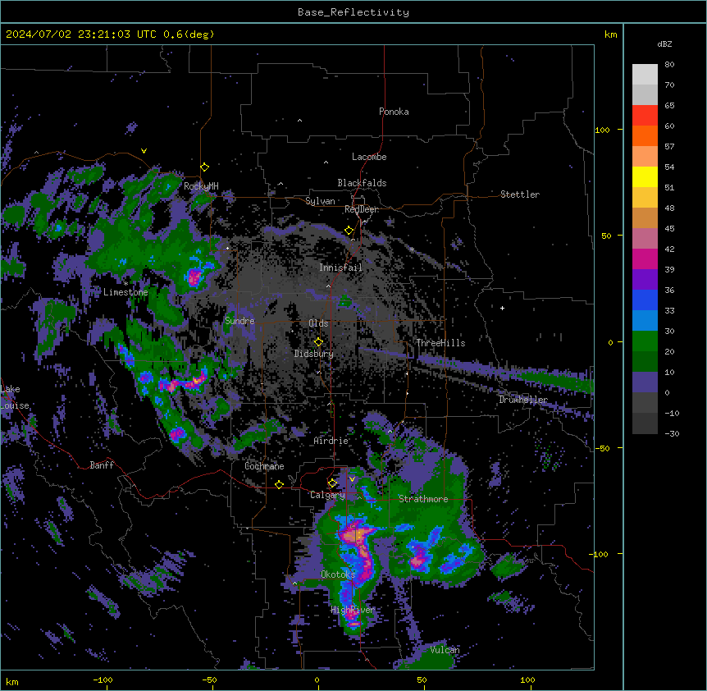This screenshot has height=691, width=707.
Task: Click the yellow diamond marker just below RedDeer
Action: [x=349, y=231]
